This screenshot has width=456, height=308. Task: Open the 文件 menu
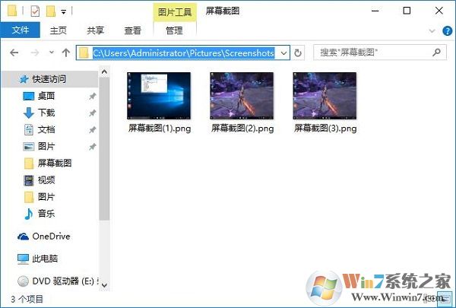(21, 30)
